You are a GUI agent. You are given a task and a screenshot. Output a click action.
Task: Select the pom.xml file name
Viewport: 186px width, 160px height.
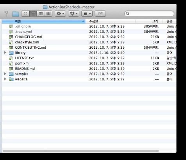click(x=22, y=63)
